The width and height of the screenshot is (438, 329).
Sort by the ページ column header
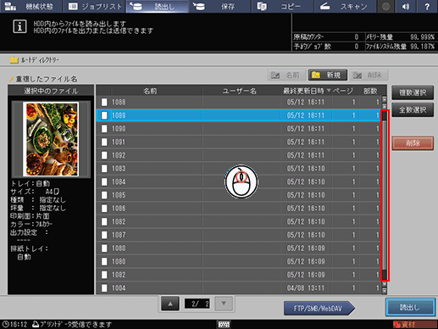[x=343, y=91]
